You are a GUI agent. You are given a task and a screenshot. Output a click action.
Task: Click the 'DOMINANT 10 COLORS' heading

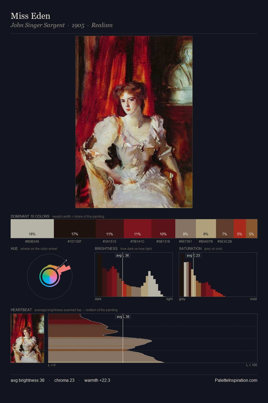(x=30, y=216)
